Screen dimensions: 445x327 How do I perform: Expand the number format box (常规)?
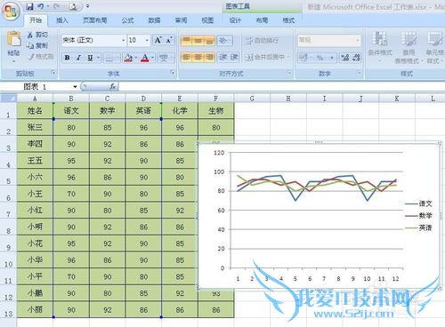point(358,40)
